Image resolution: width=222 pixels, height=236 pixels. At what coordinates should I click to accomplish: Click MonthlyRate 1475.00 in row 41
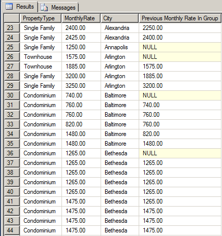[x=81, y=201]
